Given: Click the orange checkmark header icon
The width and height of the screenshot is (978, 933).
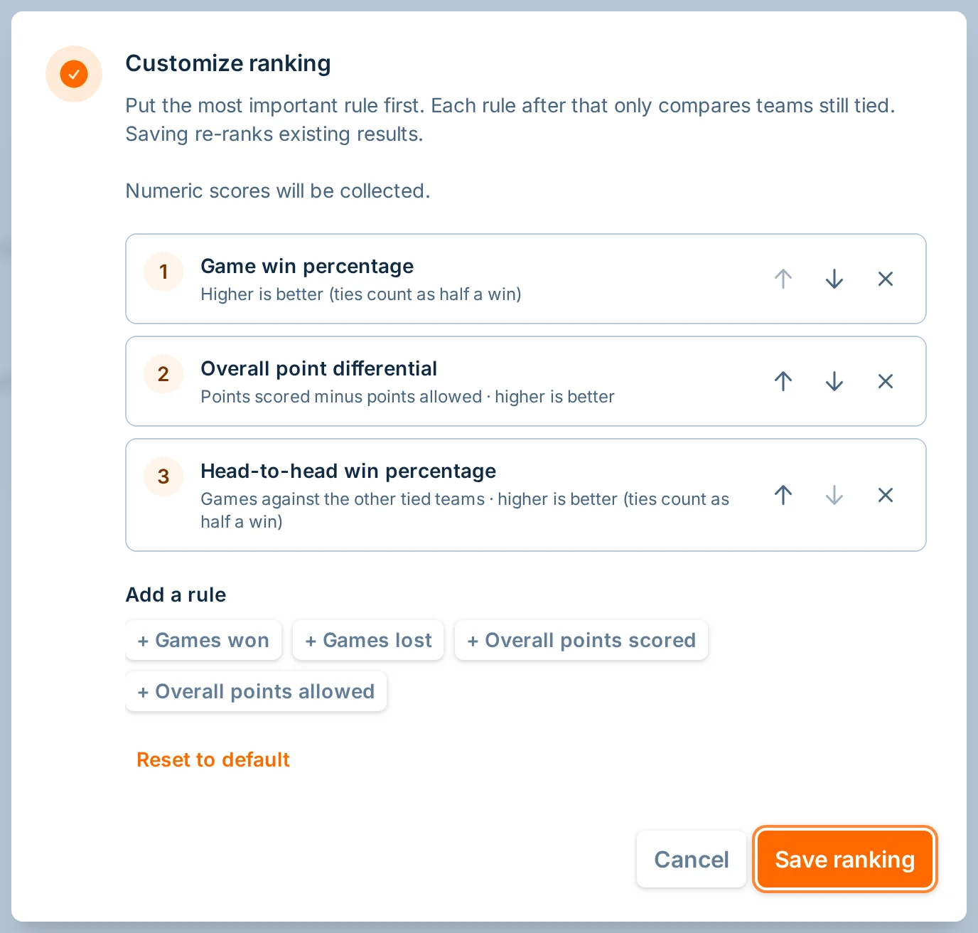Looking at the screenshot, I should click(x=74, y=74).
